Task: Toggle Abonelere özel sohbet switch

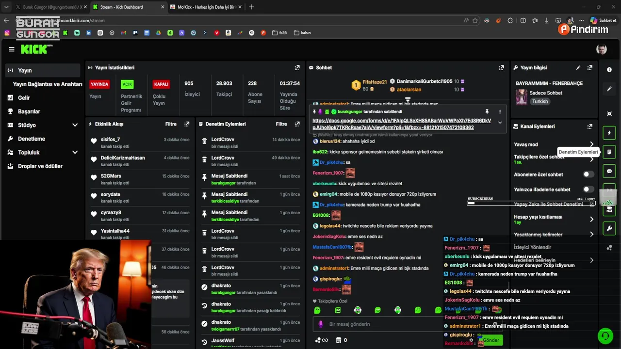Action: pyautogui.click(x=588, y=174)
